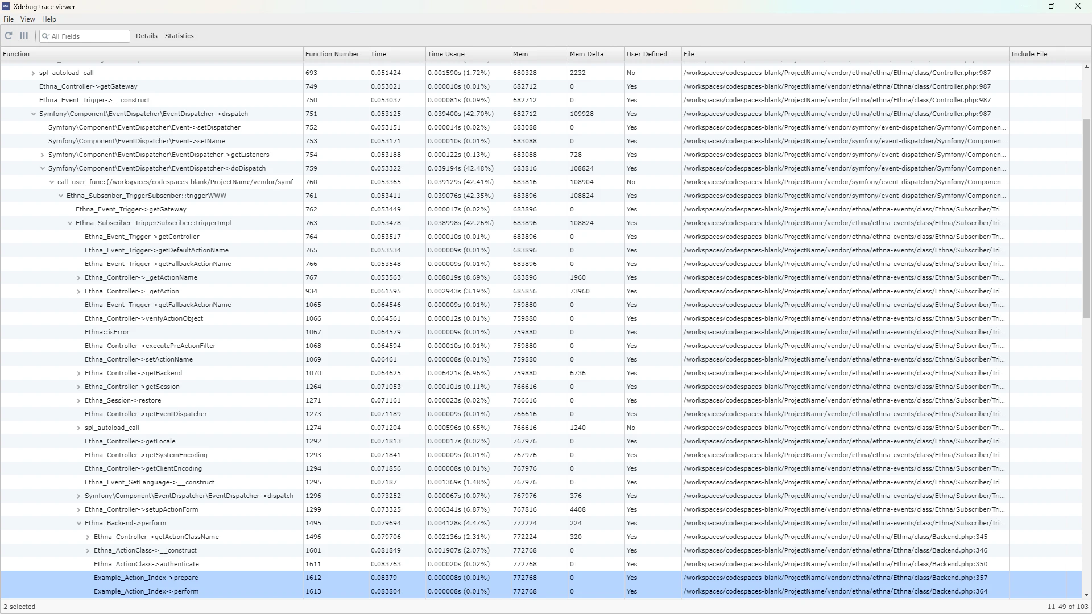Image resolution: width=1092 pixels, height=614 pixels.
Task: Click the reload trace icon
Action: tap(9, 36)
